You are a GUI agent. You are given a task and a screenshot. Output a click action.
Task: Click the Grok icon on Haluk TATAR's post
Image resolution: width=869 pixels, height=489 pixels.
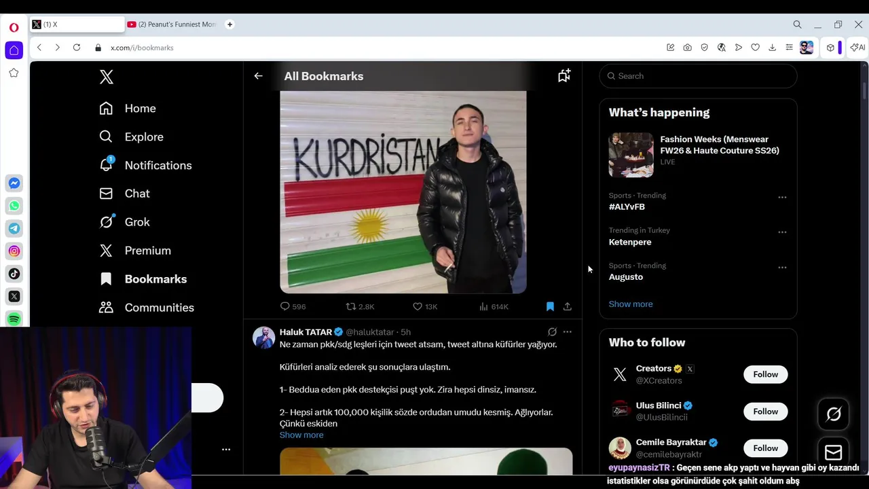coord(552,332)
